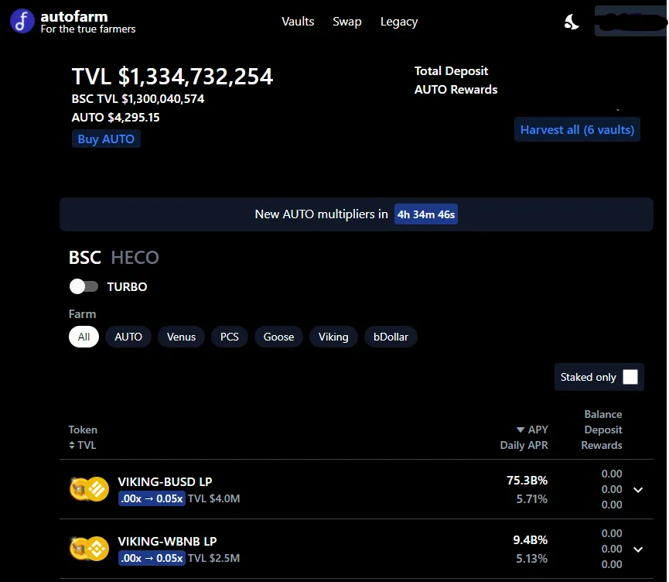Click the VIKING-WBNB LP name
This screenshot has height=582, width=669.
[x=167, y=542]
